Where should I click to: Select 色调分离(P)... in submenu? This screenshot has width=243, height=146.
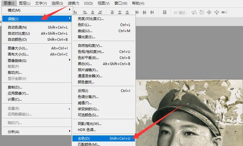pos(104,97)
